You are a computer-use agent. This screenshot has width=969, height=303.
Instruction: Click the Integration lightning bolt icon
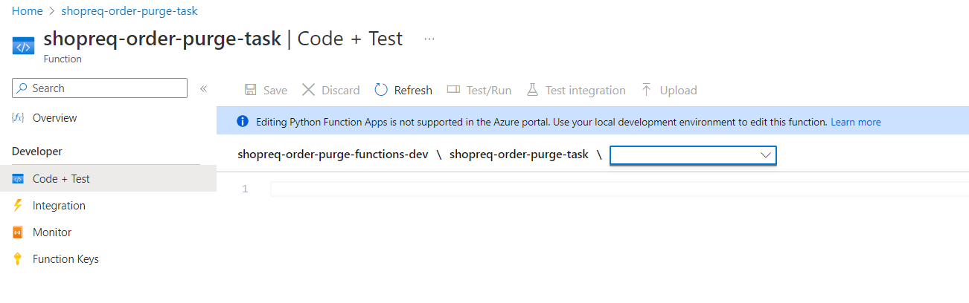coord(19,206)
